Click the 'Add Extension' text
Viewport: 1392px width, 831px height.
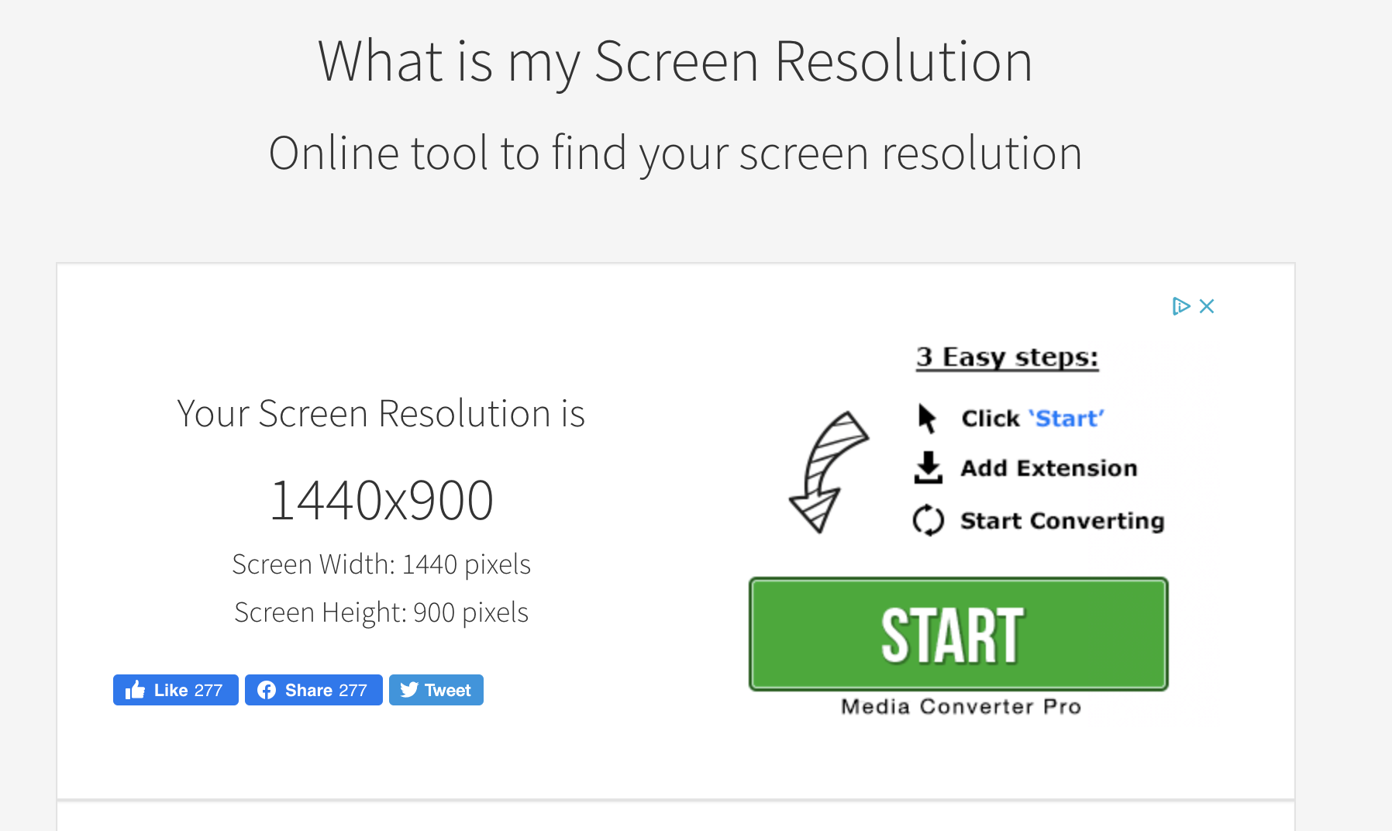[1049, 468]
